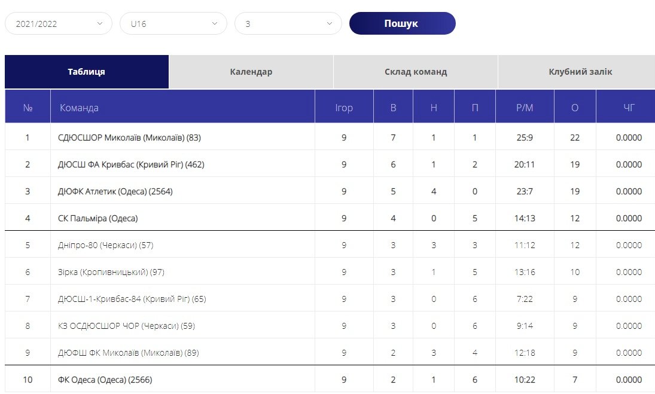Click the Ігор column header
This screenshot has height=394, width=655.
coord(344,108)
